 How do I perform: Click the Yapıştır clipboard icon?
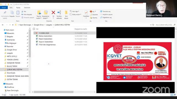(x=18, y=13)
